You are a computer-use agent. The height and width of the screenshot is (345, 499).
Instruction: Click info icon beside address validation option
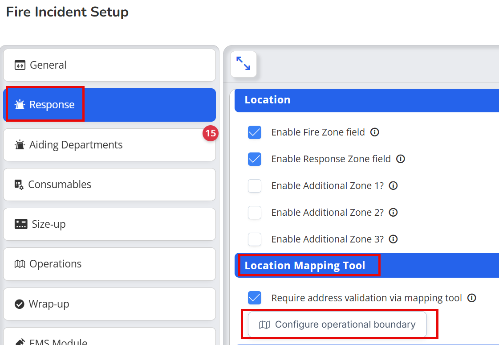pos(472,298)
